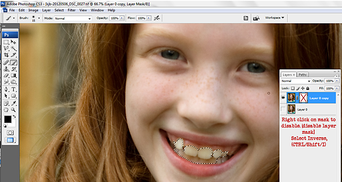Screen dimensions: 342x182
Task: Open the Image menu
Action: pyautogui.click(x=33, y=10)
